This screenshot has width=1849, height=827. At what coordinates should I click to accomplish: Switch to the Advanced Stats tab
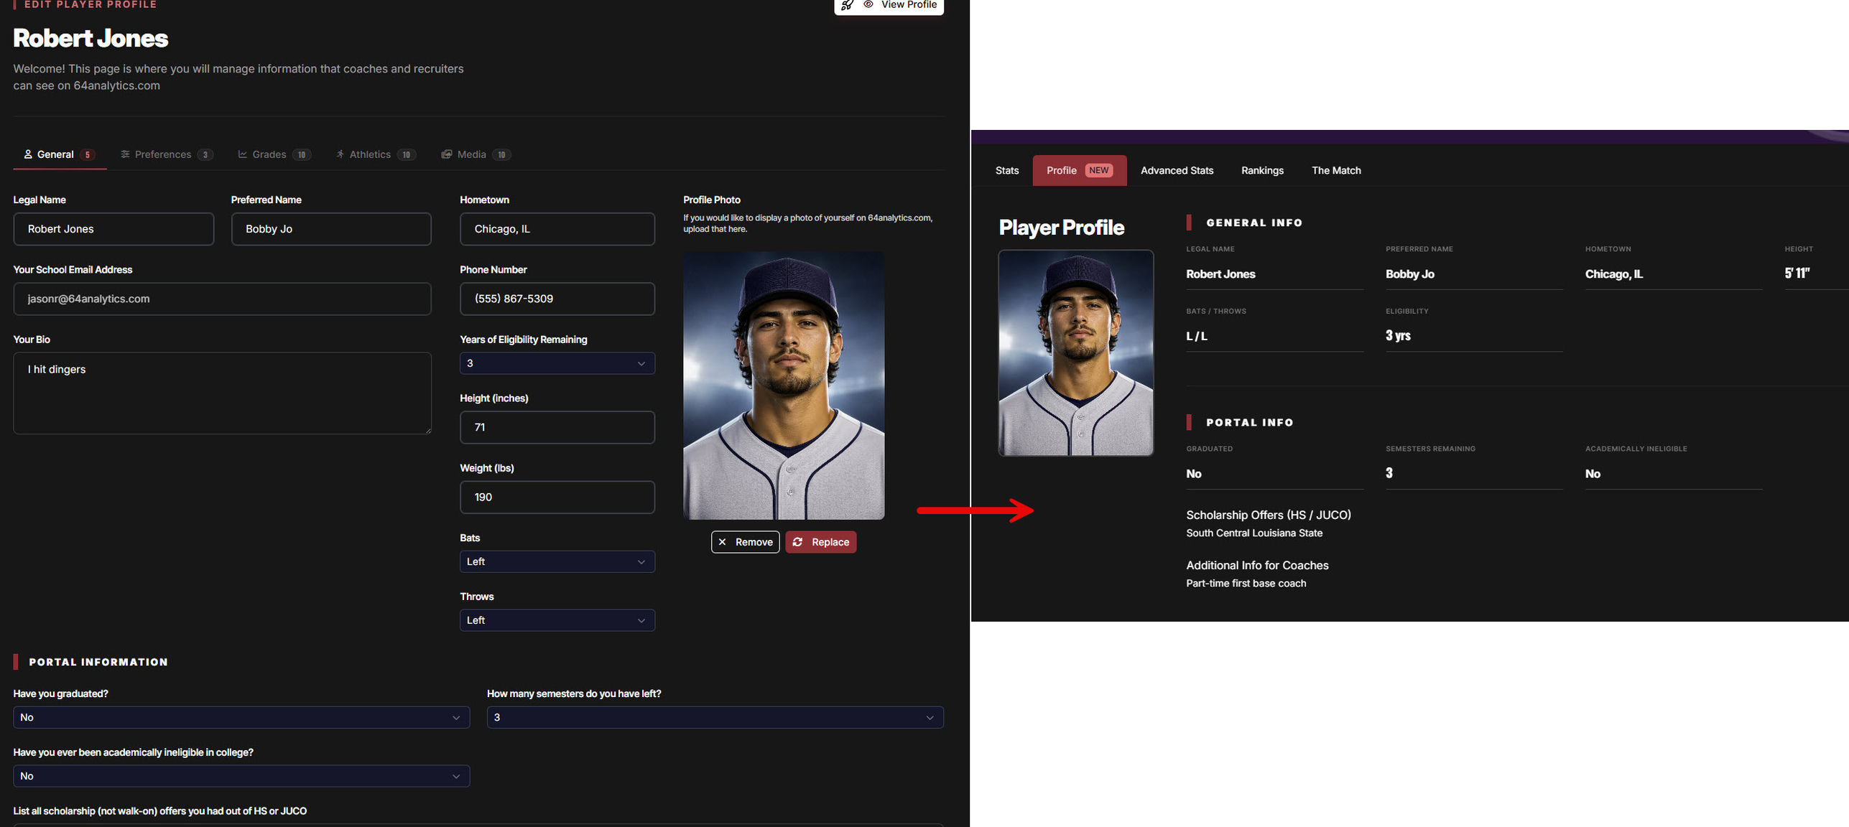1177,170
